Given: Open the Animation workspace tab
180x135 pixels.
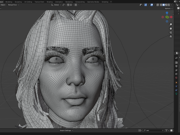Looking at the screenshot, I should (59, 2).
